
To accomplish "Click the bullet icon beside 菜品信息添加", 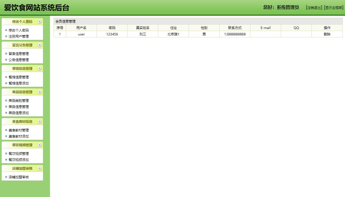I will [x=6, y=113].
